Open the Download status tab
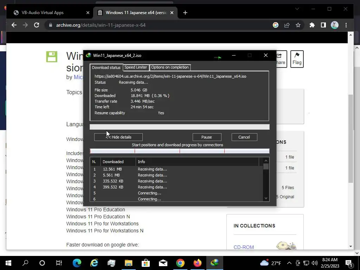Viewport: 360px width, 270px height. coord(106,67)
